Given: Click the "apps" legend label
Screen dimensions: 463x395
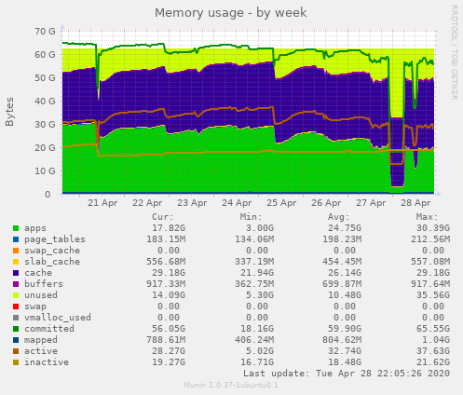Looking at the screenshot, I should [35, 228].
